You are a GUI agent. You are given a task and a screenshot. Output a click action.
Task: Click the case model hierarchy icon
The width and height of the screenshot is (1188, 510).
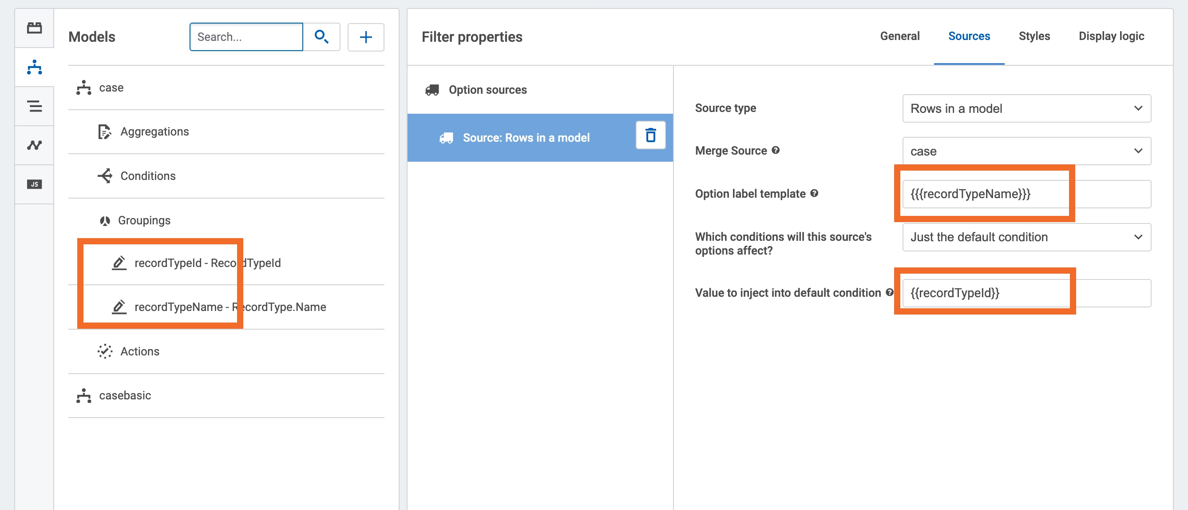click(83, 88)
